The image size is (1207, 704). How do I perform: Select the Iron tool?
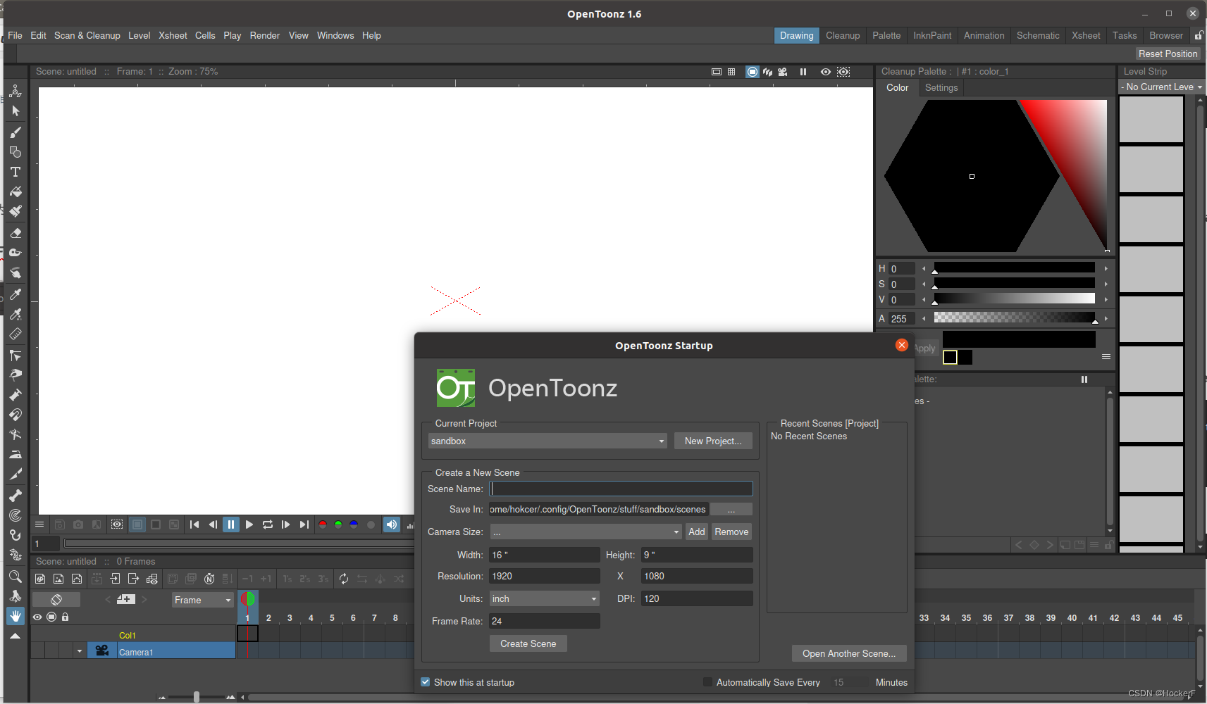16,454
